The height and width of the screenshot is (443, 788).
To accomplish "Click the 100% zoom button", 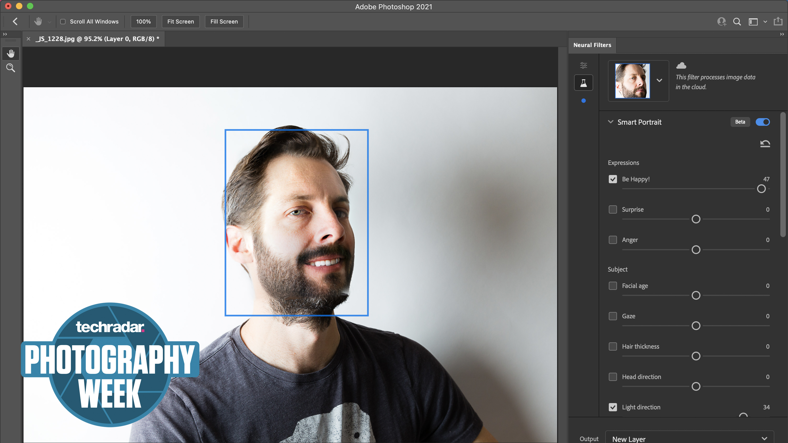I will 143,21.
